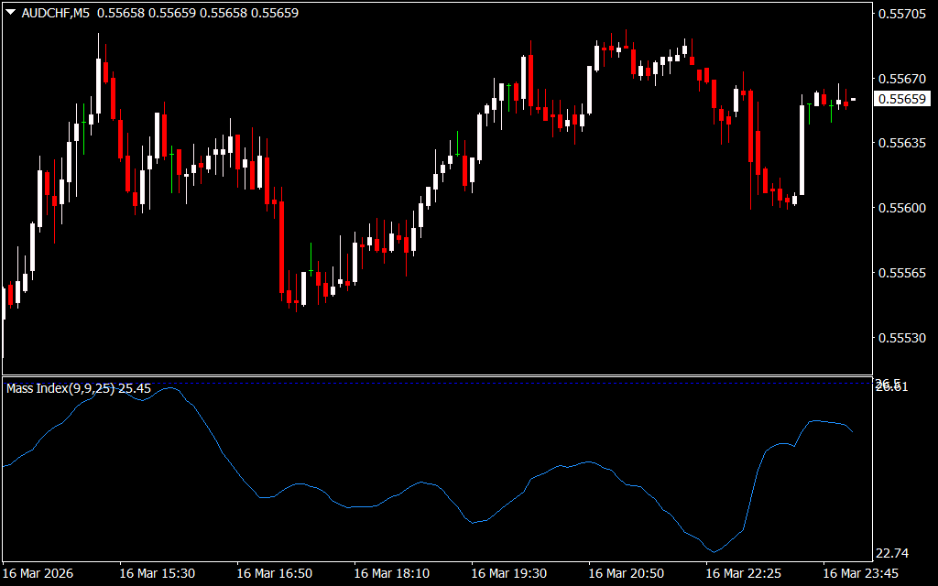Click the 16 Mar 19:30 time label
Image resolution: width=938 pixels, height=586 pixels.
point(508,573)
